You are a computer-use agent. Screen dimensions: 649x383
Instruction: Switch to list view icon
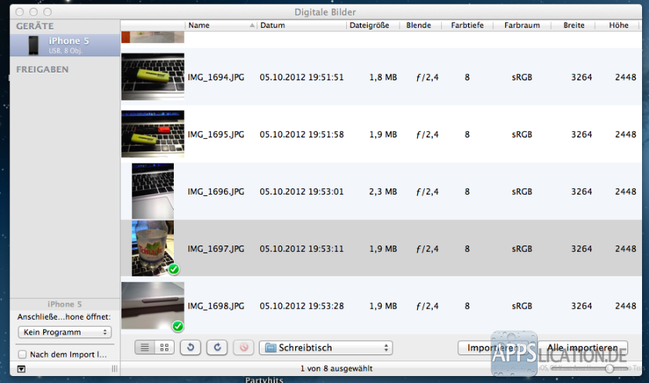[x=144, y=347]
